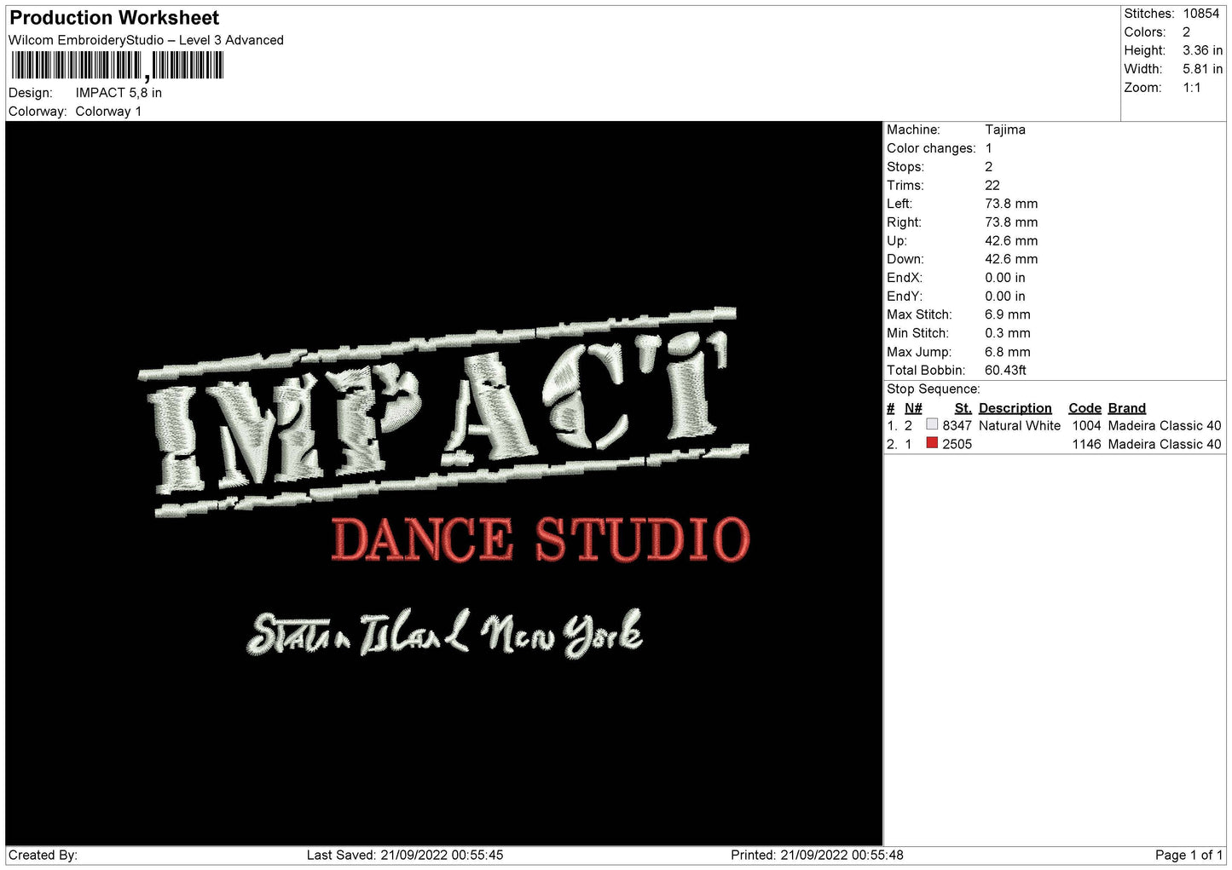The image size is (1232, 870).
Task: Click the Machine value Tajima
Action: coord(1005,130)
